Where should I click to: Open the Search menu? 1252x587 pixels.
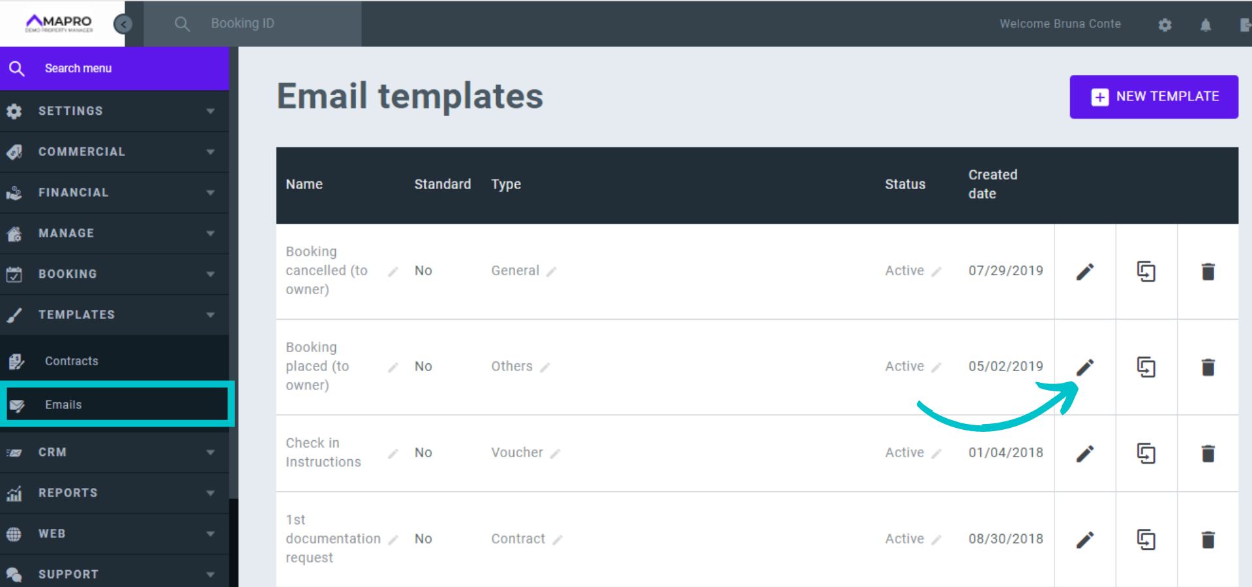click(78, 68)
